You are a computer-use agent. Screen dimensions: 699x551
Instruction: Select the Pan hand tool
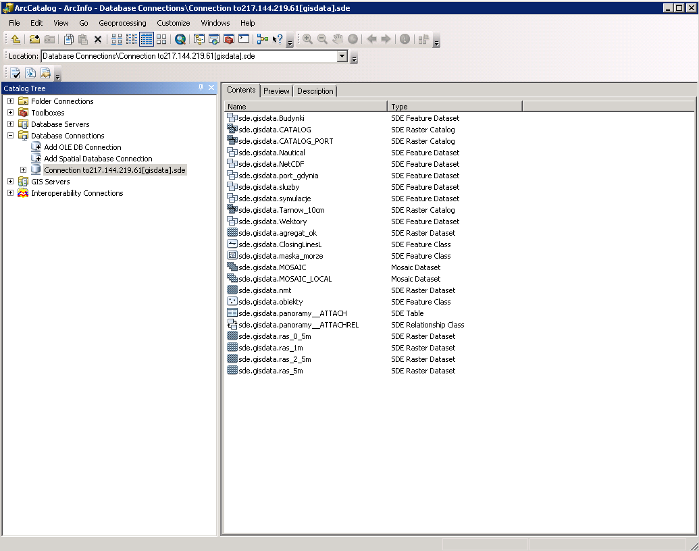click(x=338, y=39)
